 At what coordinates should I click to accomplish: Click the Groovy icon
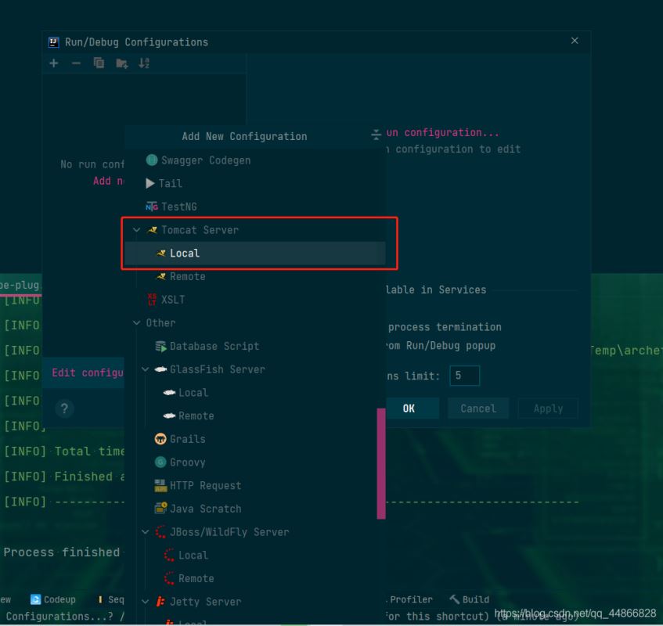tap(160, 462)
